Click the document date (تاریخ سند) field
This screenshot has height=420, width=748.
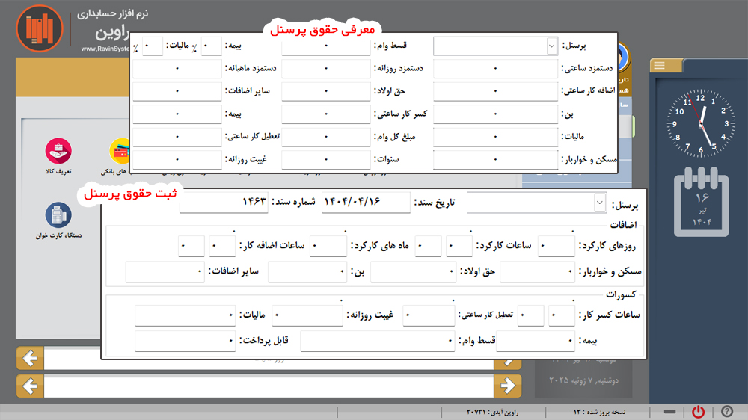tap(367, 203)
